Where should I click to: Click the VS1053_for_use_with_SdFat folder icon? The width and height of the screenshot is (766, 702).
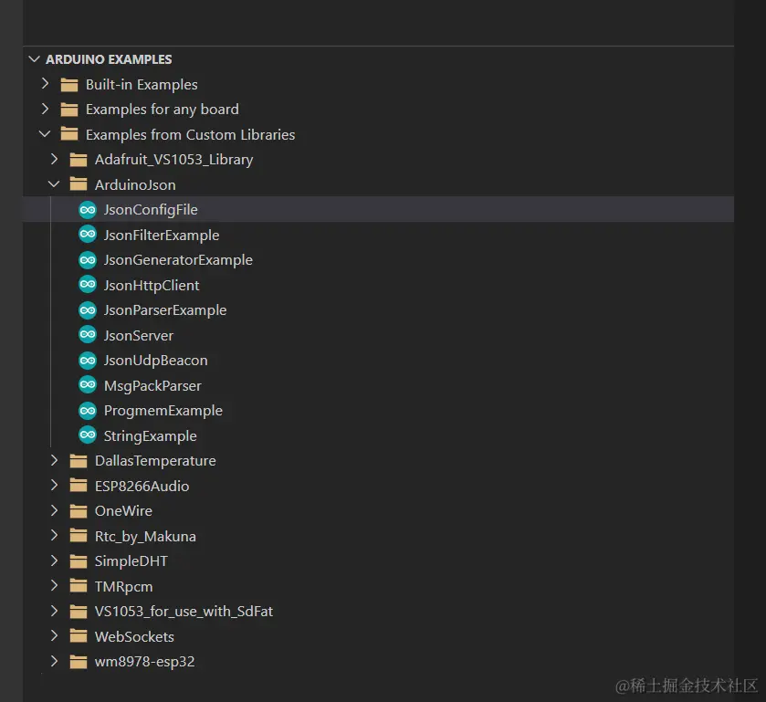79,612
